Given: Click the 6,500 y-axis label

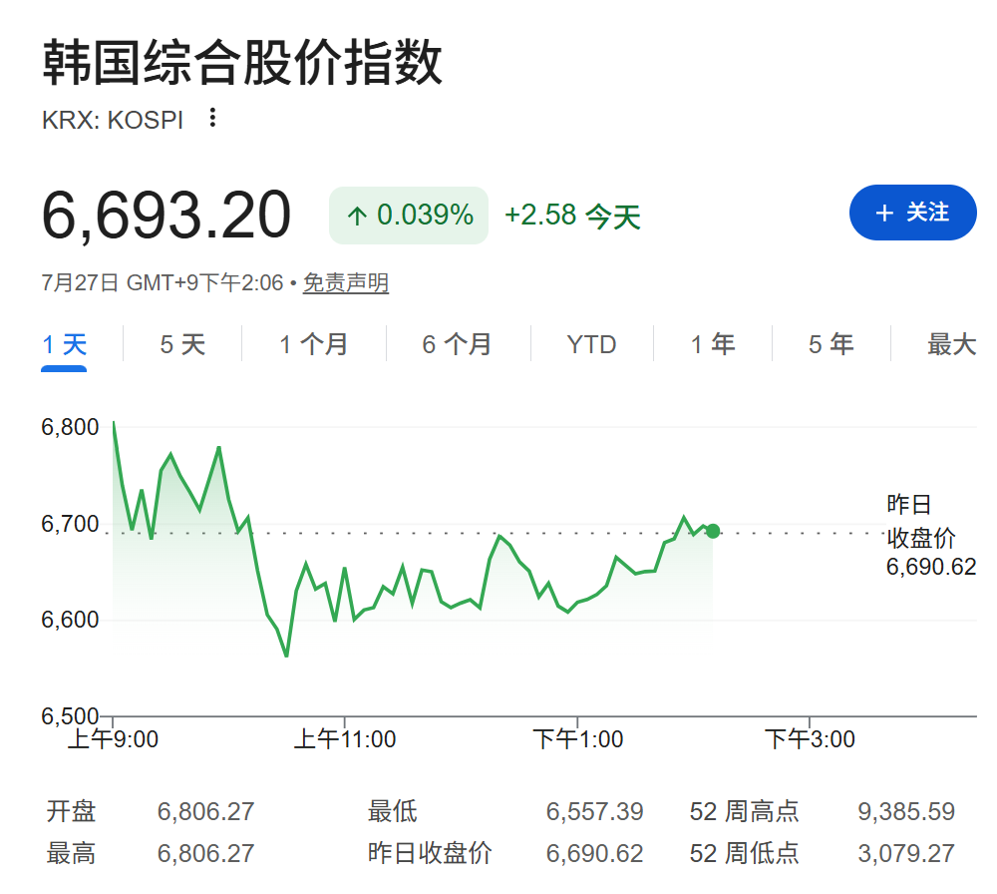Looking at the screenshot, I should [70, 715].
